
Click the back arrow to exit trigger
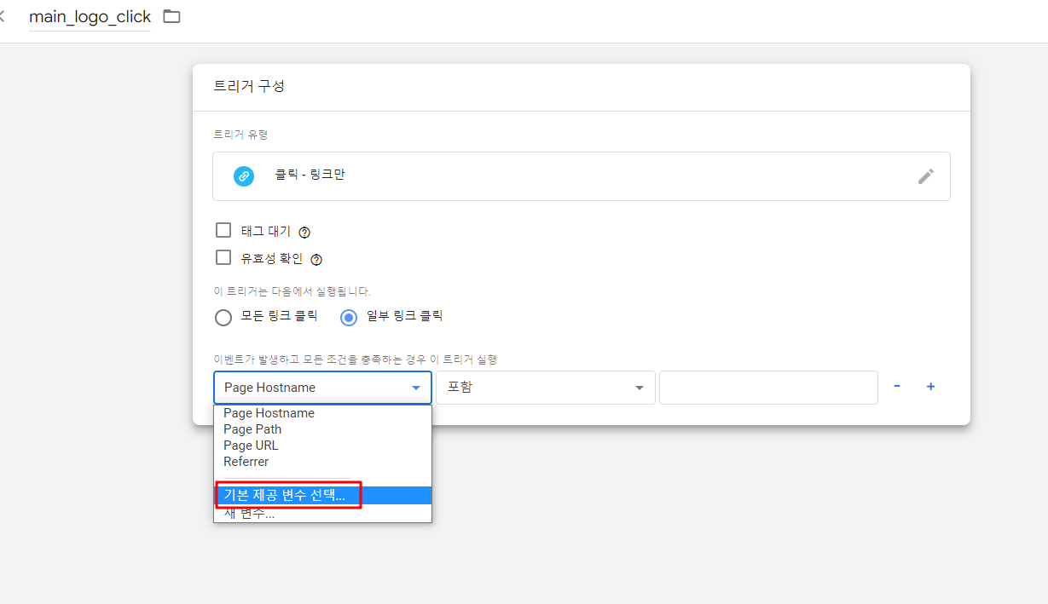5,15
